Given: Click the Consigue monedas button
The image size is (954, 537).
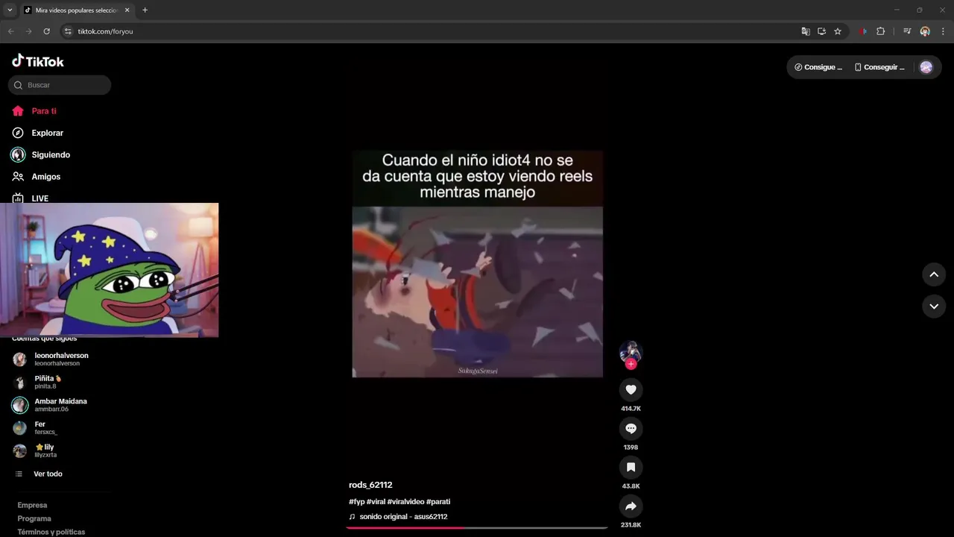Looking at the screenshot, I should [x=818, y=67].
